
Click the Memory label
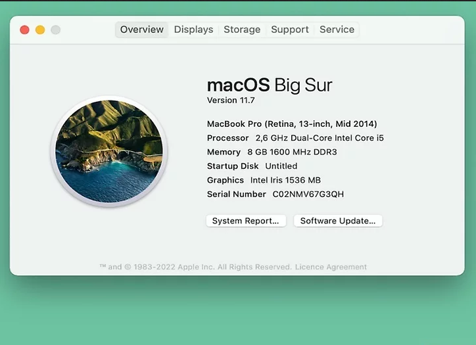[x=224, y=152]
